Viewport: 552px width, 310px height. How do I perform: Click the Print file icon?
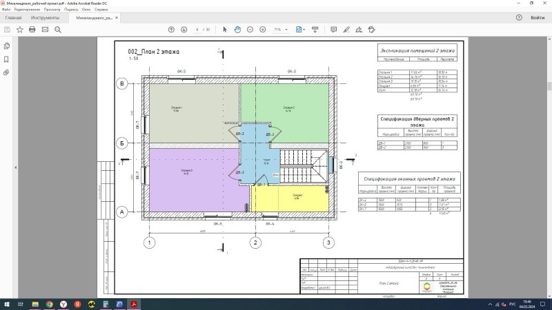32,30
